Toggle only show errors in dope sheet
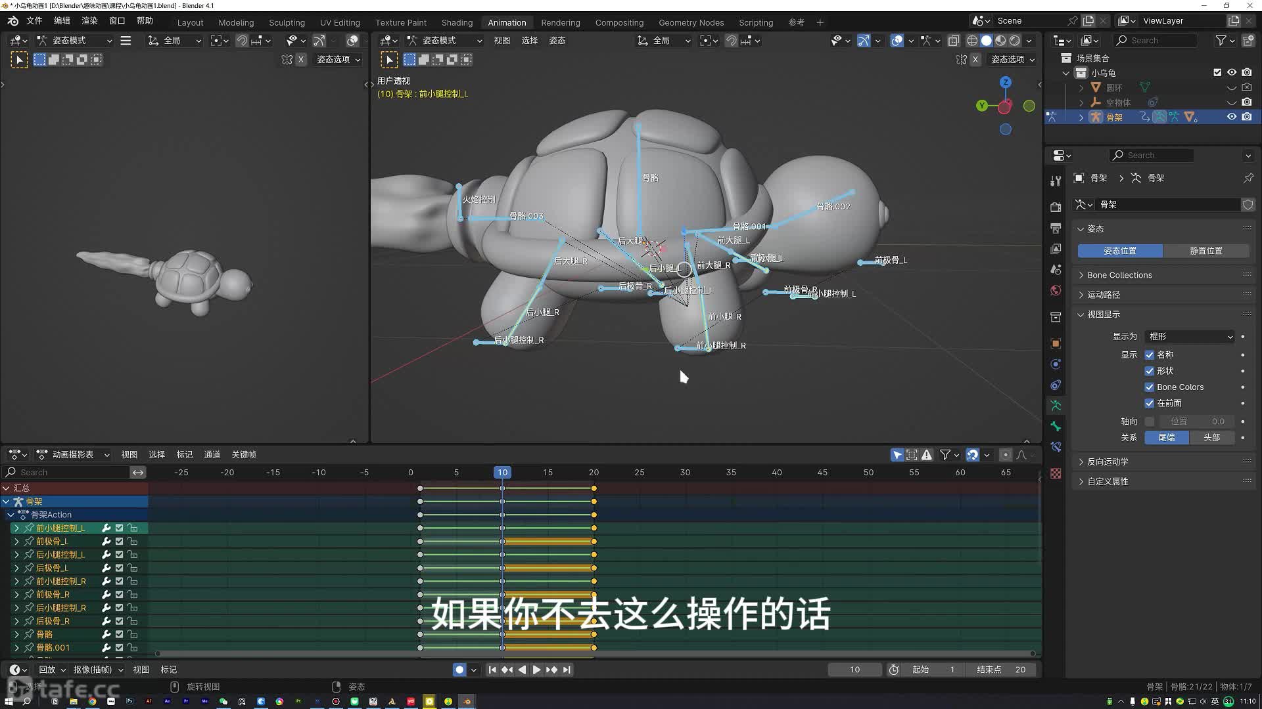This screenshot has width=1262, height=709. (927, 454)
